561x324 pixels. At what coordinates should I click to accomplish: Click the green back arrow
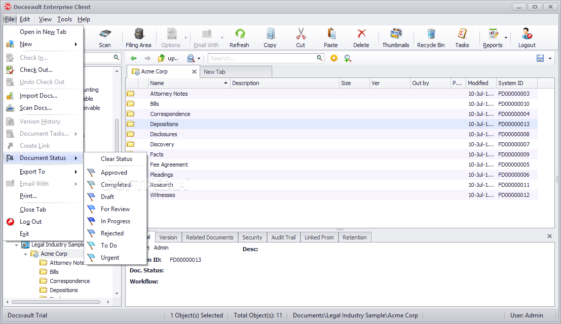click(x=133, y=58)
